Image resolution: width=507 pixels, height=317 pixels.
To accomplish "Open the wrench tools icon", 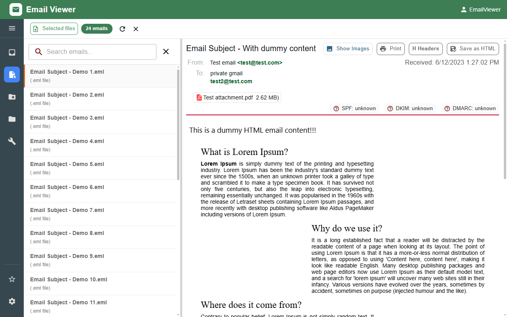I will 12,141.
